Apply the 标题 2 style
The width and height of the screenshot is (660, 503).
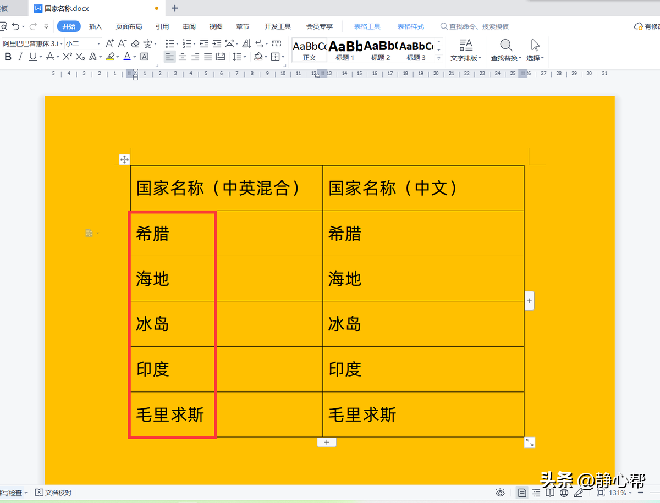pos(381,50)
